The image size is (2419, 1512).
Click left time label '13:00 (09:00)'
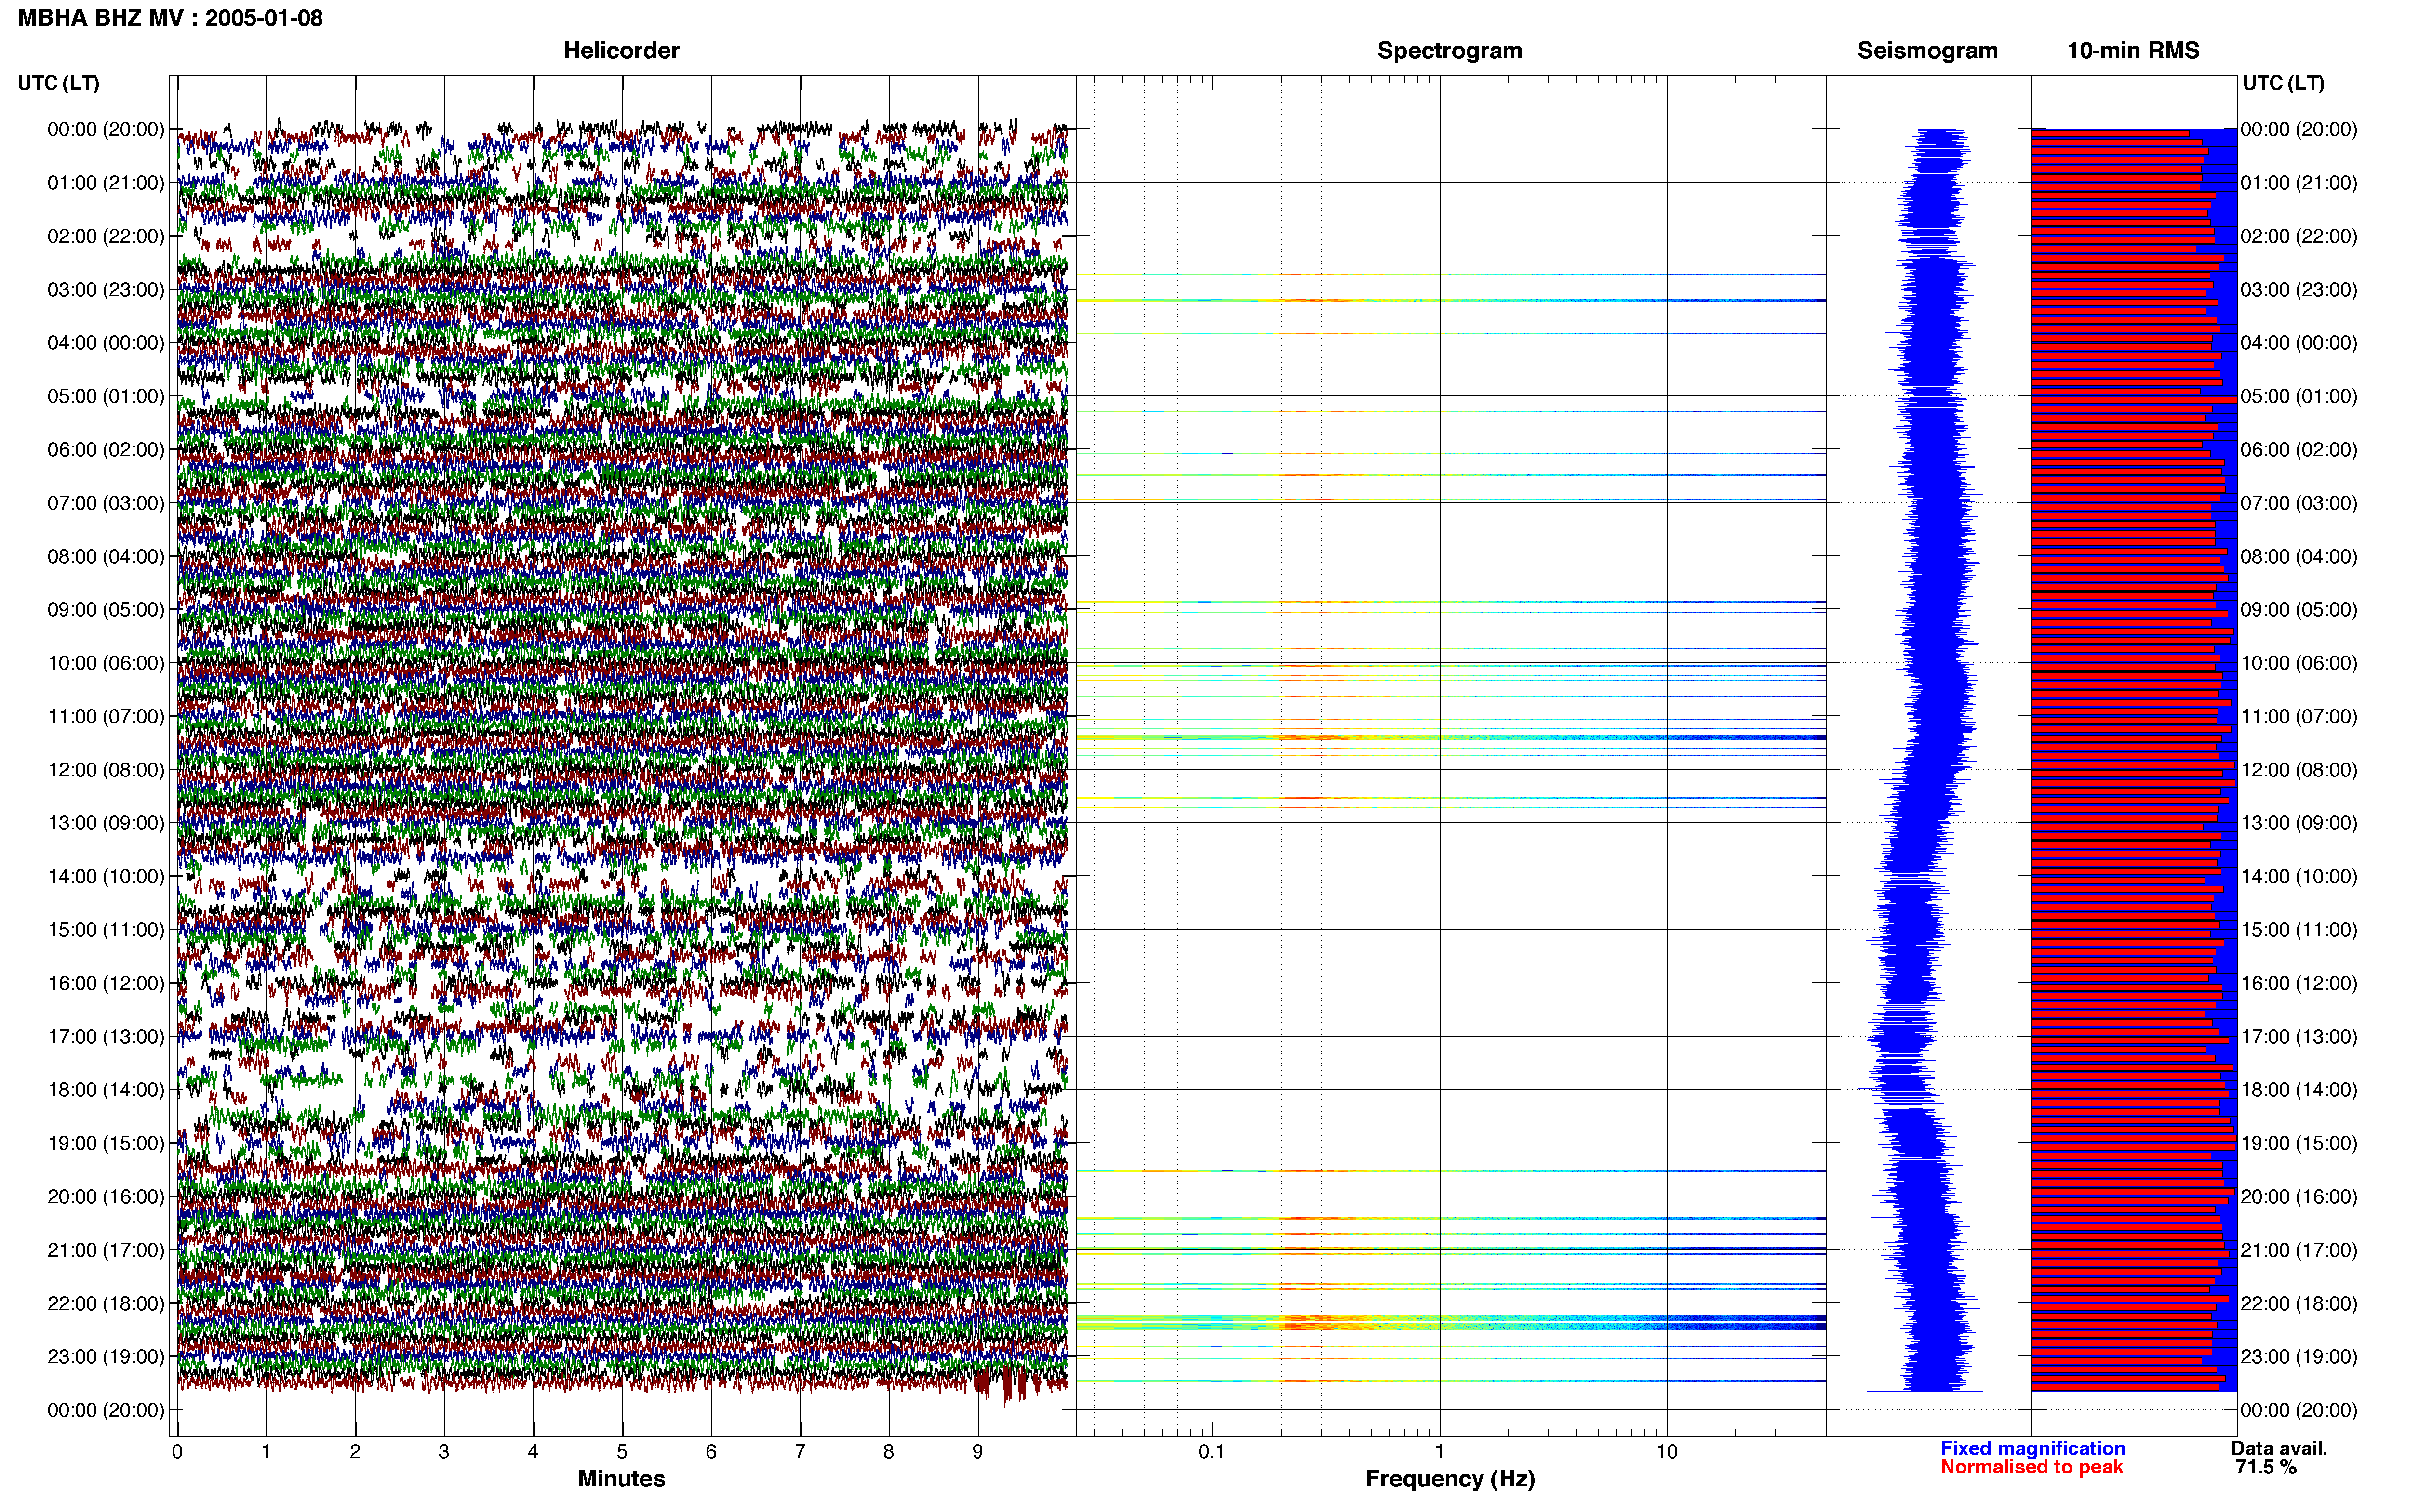(x=106, y=822)
